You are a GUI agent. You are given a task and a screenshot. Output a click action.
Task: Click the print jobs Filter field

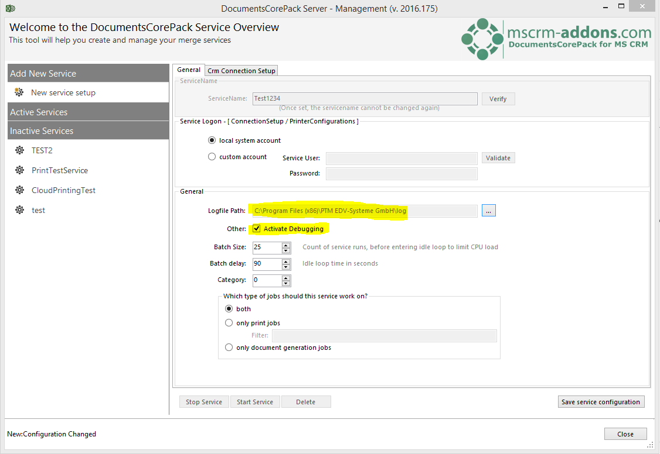385,336
